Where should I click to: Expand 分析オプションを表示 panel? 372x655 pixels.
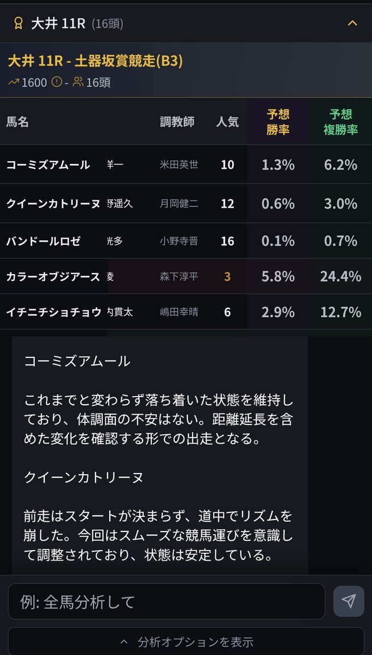(186, 641)
